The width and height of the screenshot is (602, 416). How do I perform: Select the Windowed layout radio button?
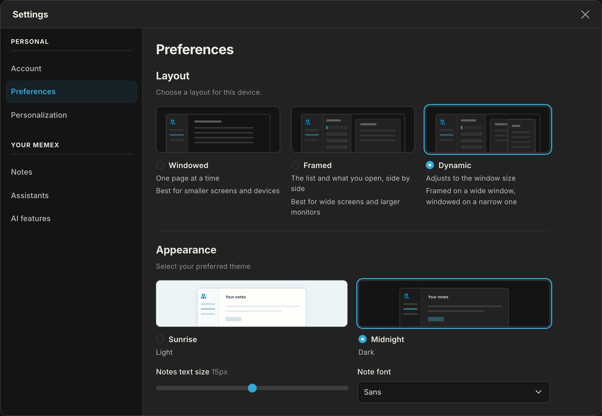[x=160, y=165]
